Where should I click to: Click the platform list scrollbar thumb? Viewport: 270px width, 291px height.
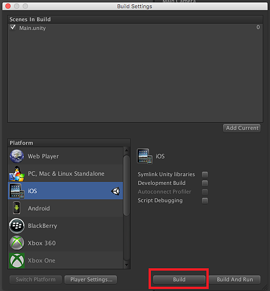126,186
